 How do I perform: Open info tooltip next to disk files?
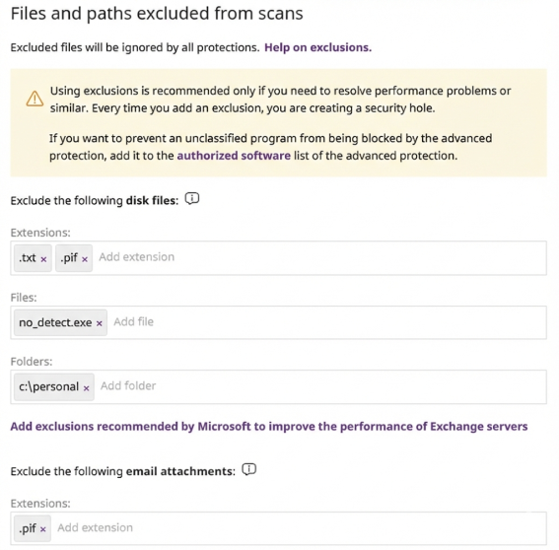(192, 198)
